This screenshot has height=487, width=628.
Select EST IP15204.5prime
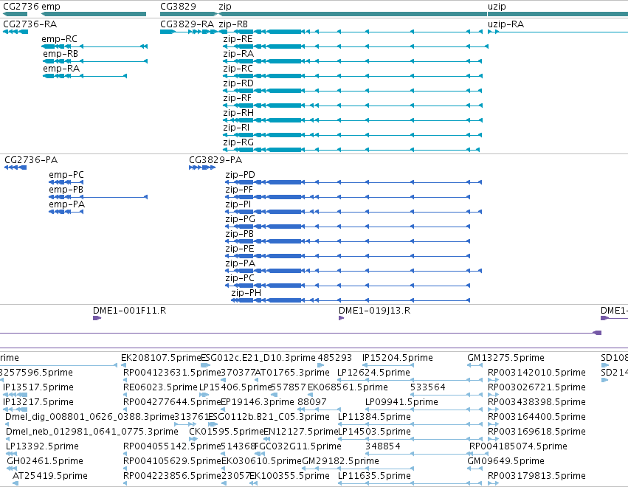pos(397,358)
